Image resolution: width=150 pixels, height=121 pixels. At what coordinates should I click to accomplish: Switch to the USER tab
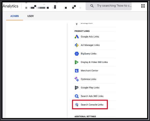click(30, 16)
